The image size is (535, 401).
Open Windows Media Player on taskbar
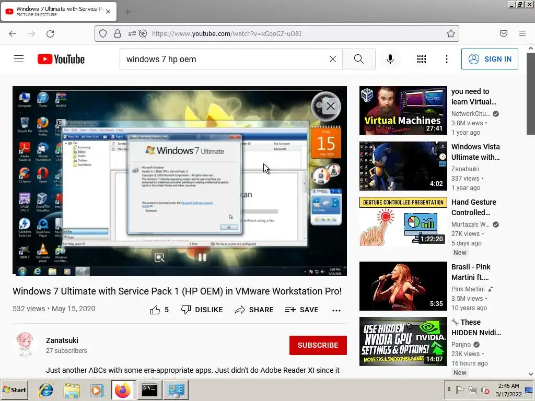(97, 390)
